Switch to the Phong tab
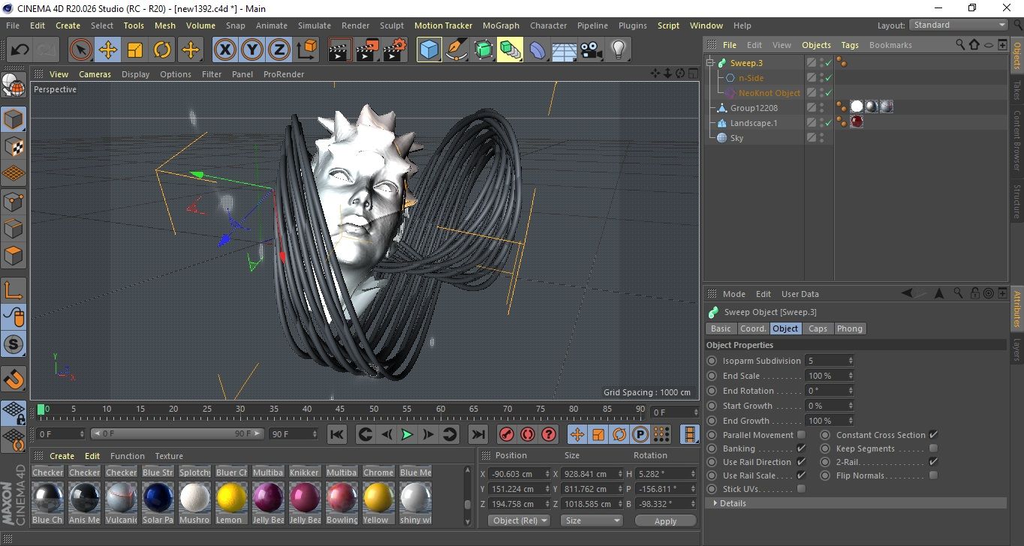This screenshot has height=546, width=1024. 850,328
